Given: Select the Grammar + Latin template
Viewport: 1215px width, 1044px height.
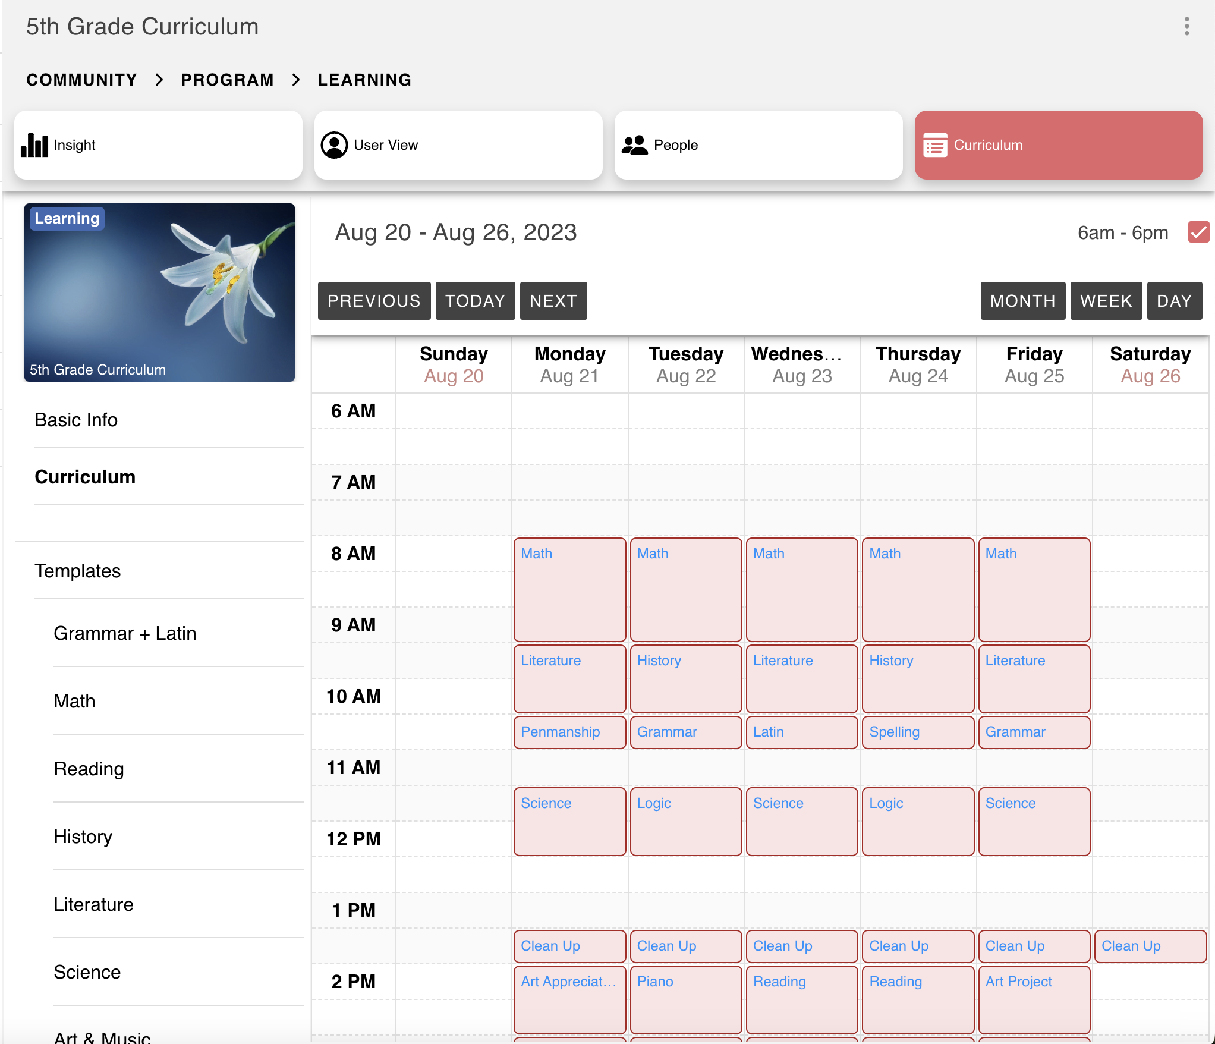Looking at the screenshot, I should click(x=125, y=633).
